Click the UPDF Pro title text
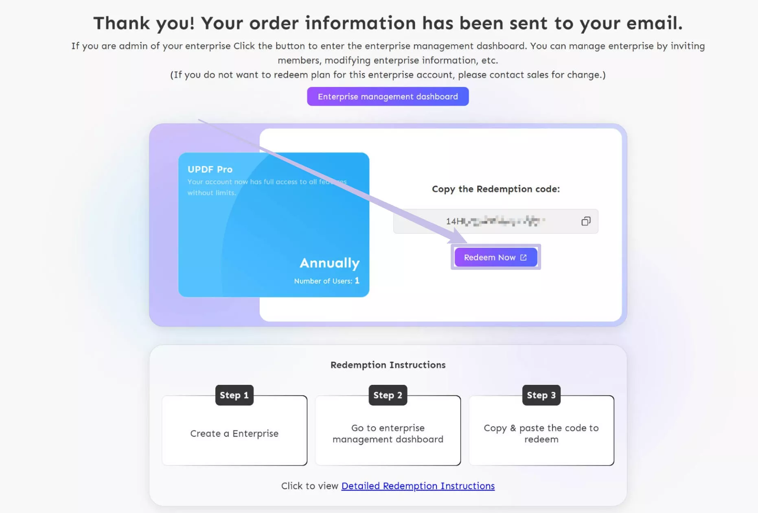The image size is (758, 513). (x=210, y=169)
